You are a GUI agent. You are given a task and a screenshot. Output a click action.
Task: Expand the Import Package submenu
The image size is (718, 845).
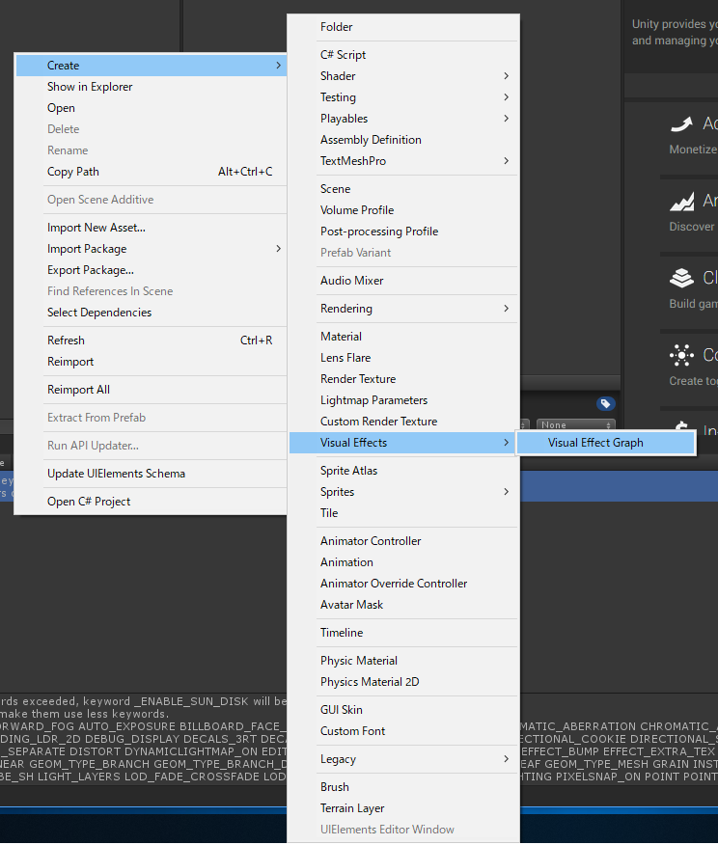(151, 249)
